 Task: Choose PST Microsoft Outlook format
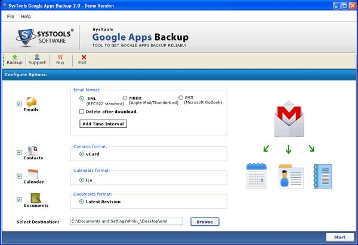181,98
